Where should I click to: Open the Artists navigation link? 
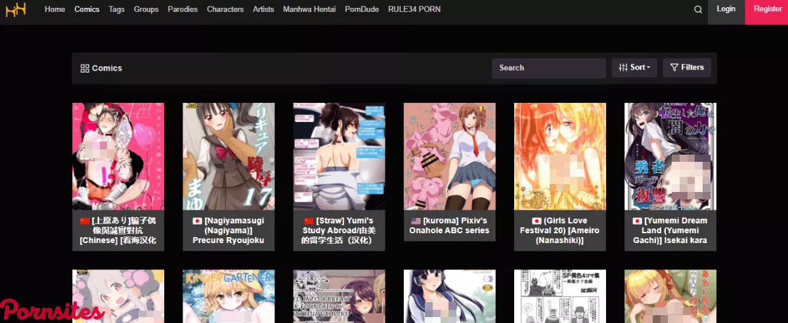(263, 10)
